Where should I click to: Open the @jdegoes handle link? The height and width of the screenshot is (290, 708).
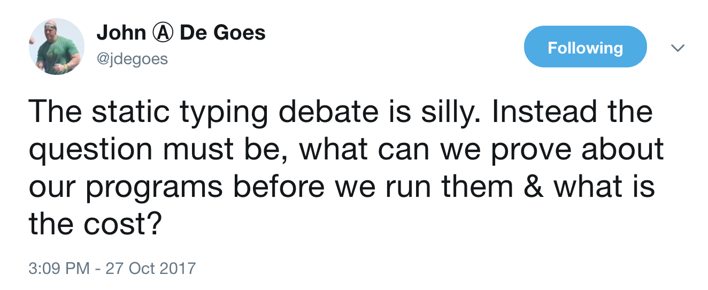pyautogui.click(x=132, y=58)
